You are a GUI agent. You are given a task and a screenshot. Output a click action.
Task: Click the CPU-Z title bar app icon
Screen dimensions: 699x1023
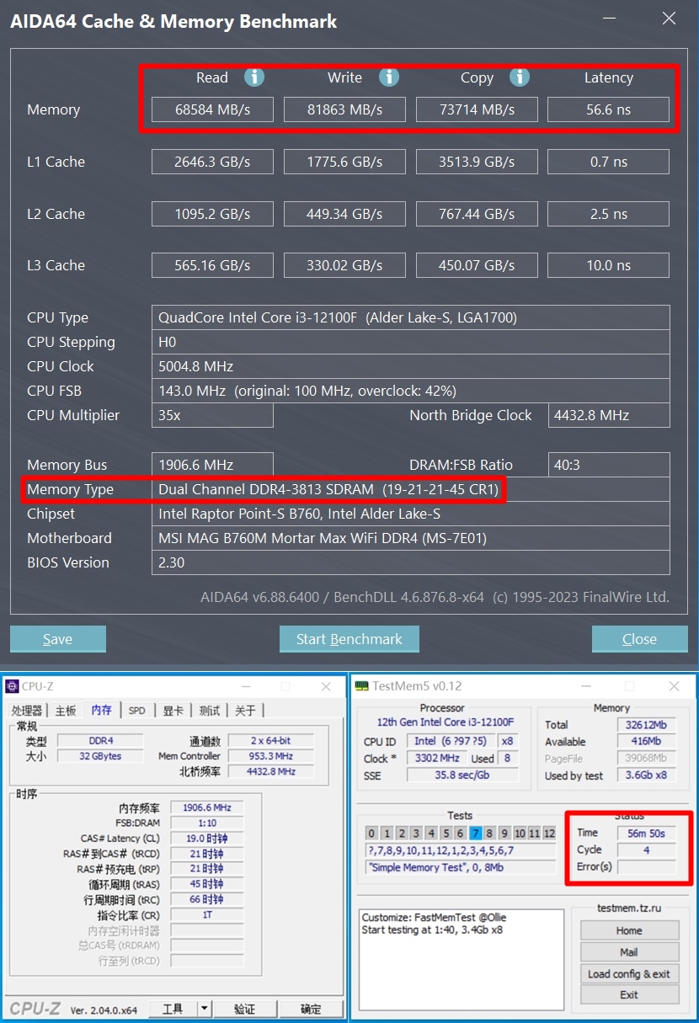coord(12,686)
